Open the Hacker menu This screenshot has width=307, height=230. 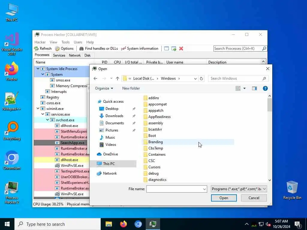pyautogui.click(x=40, y=42)
